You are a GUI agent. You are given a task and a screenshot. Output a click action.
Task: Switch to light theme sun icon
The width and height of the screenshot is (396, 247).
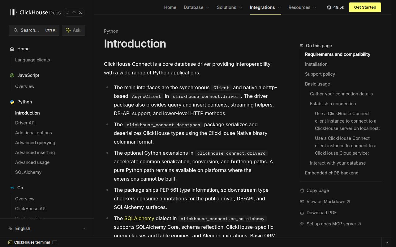click(x=74, y=12)
